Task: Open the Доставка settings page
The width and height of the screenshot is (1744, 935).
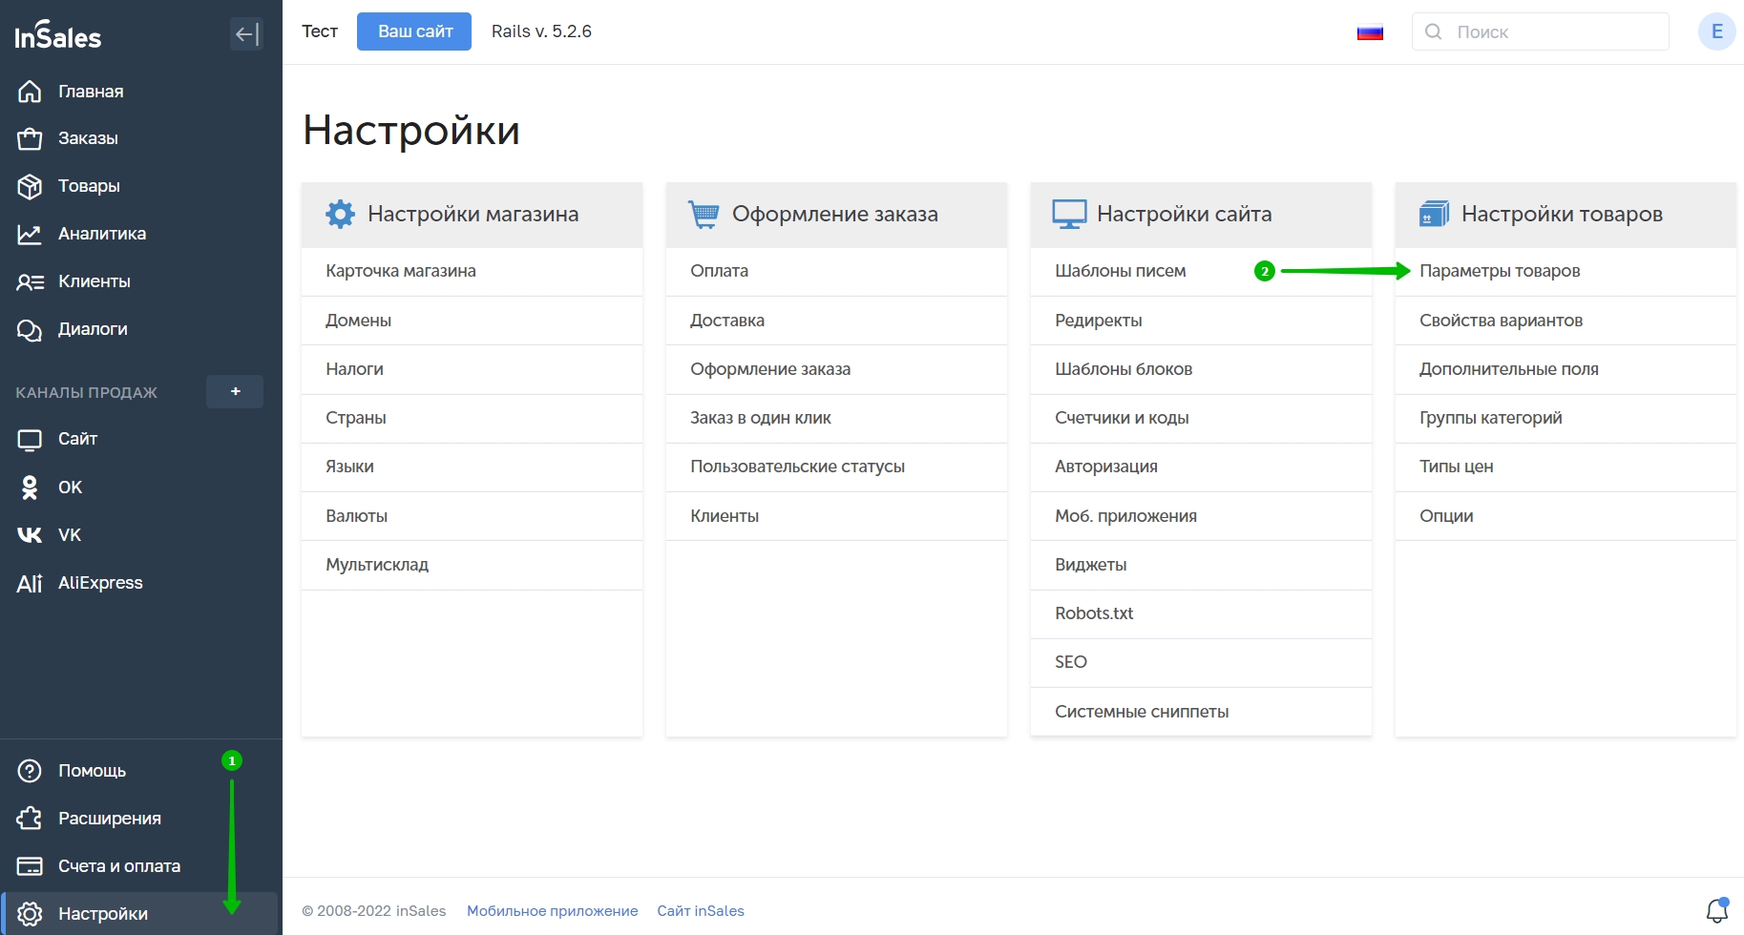Action: coord(726,321)
